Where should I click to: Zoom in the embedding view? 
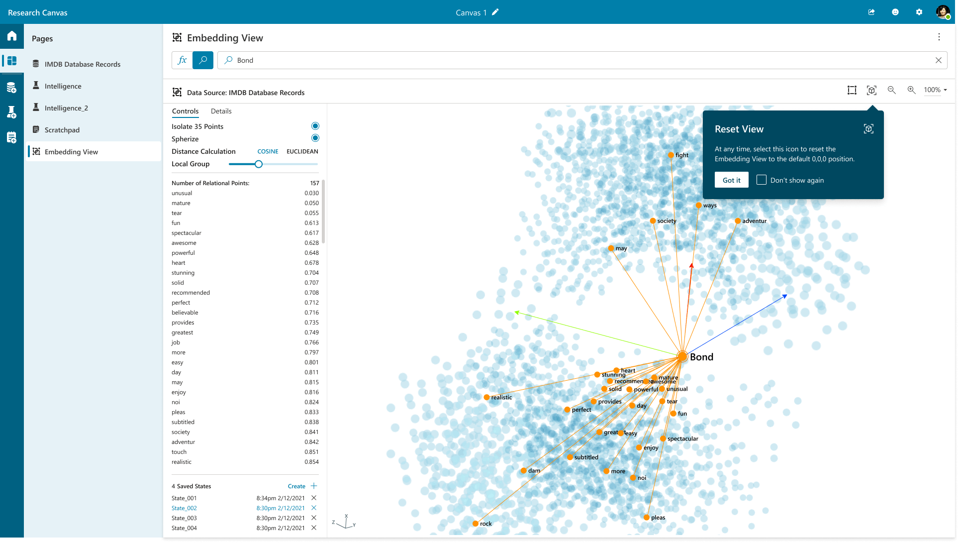click(911, 90)
